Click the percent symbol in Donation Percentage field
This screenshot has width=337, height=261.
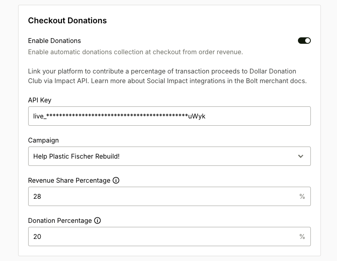pos(302,237)
